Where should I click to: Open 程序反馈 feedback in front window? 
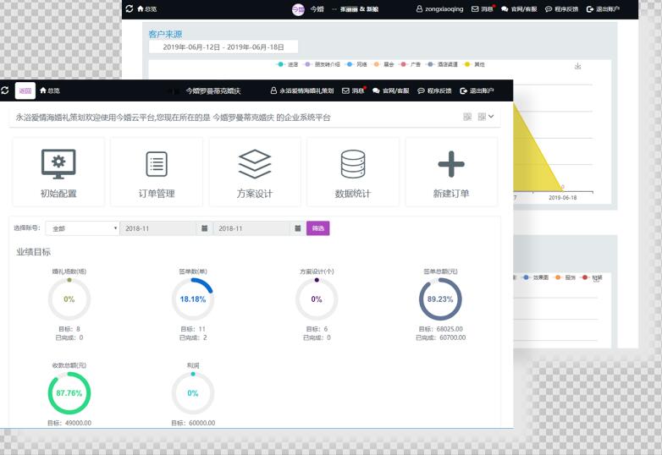[434, 90]
